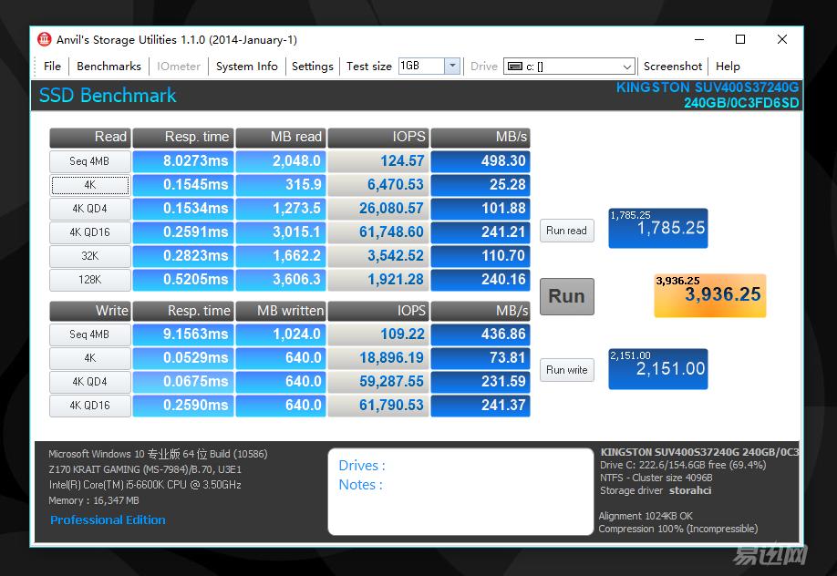Click the Drives and Notes text area
The width and height of the screenshot is (837, 576).
pos(460,491)
